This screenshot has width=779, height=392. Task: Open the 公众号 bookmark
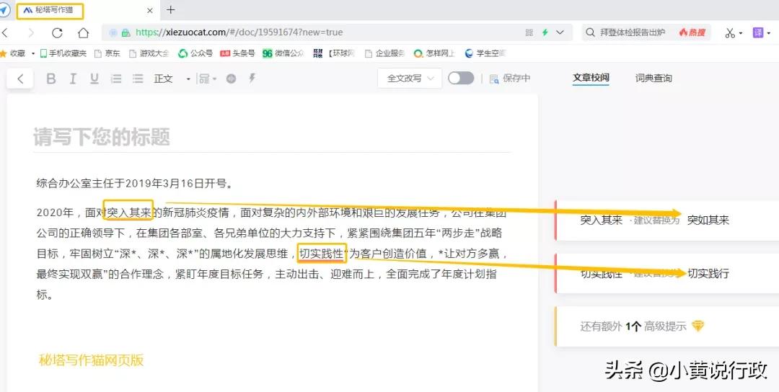click(195, 53)
